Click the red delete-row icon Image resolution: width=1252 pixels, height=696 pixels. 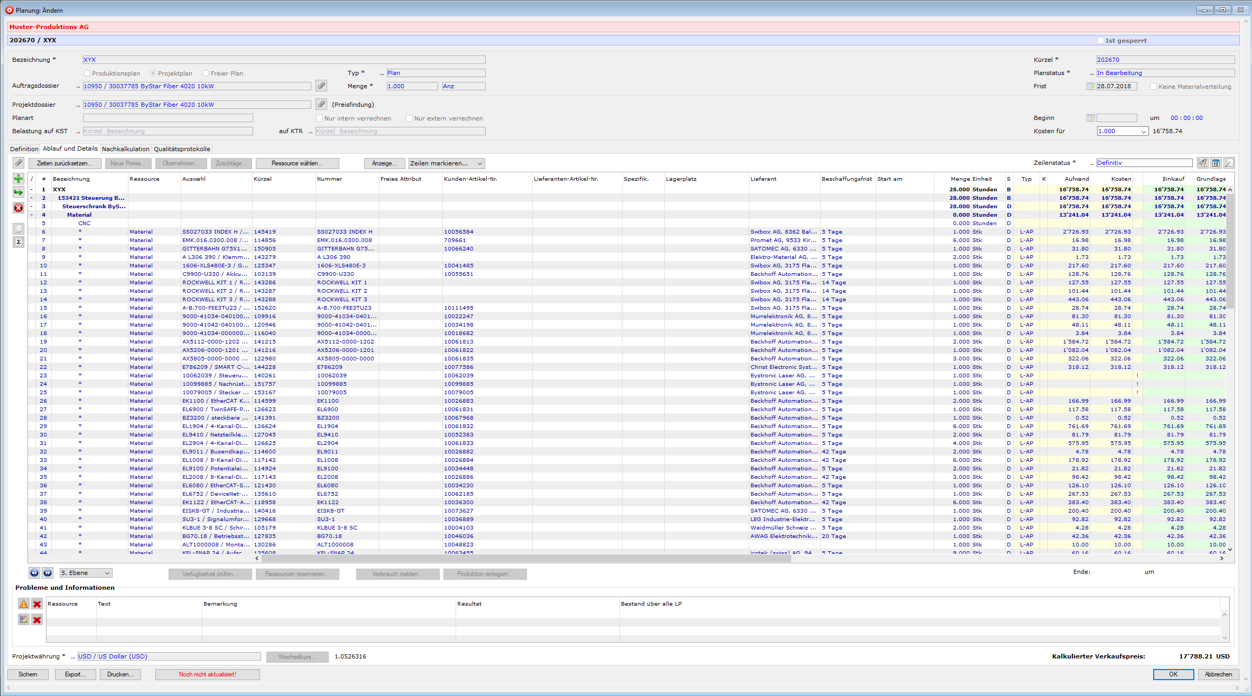pyautogui.click(x=18, y=208)
